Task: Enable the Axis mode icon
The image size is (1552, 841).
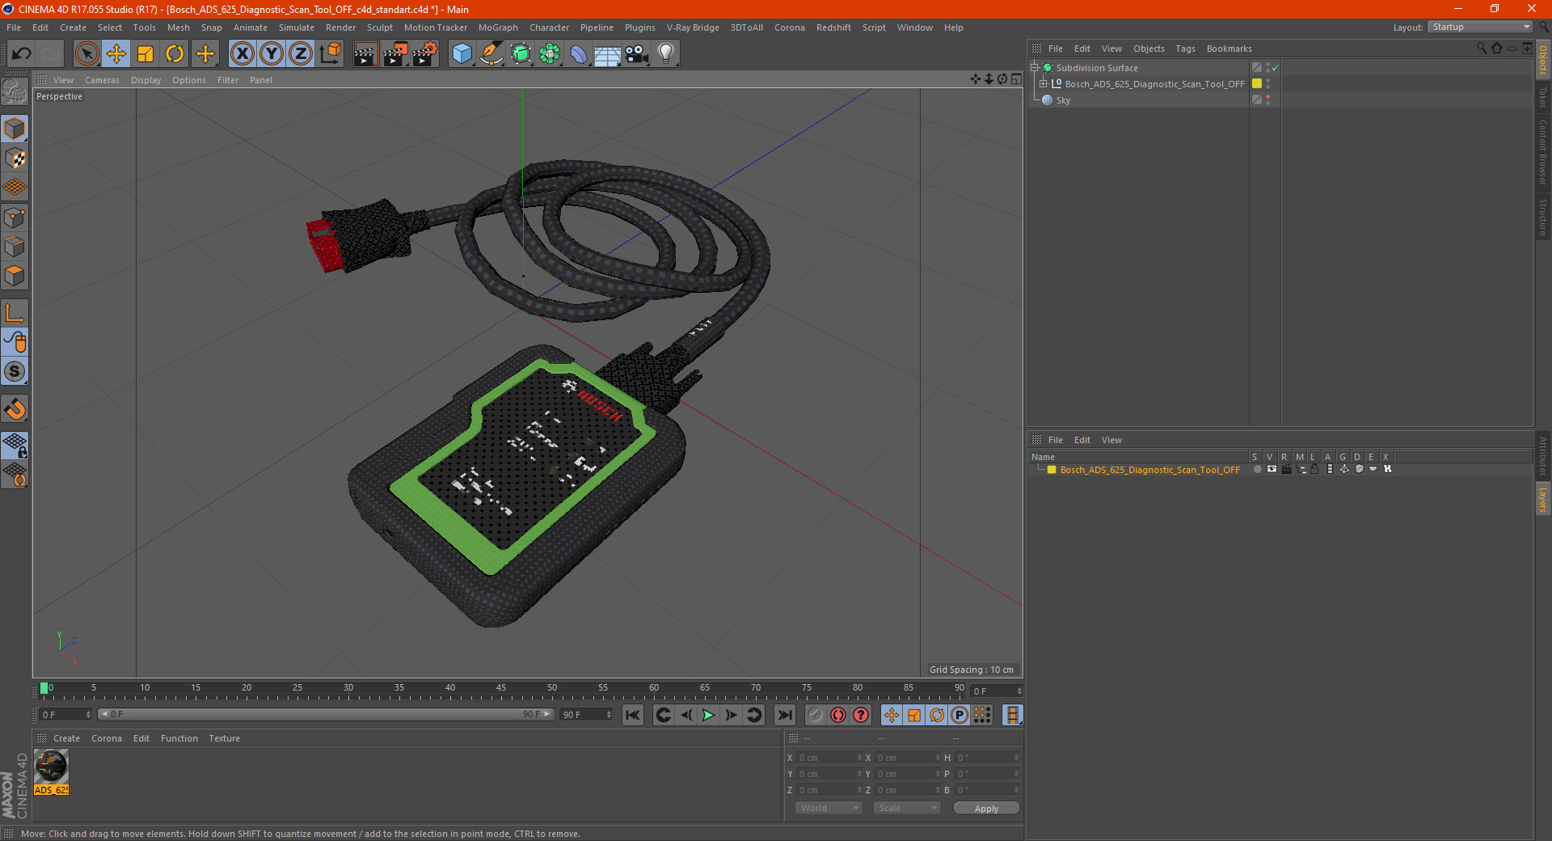Action: point(15,313)
